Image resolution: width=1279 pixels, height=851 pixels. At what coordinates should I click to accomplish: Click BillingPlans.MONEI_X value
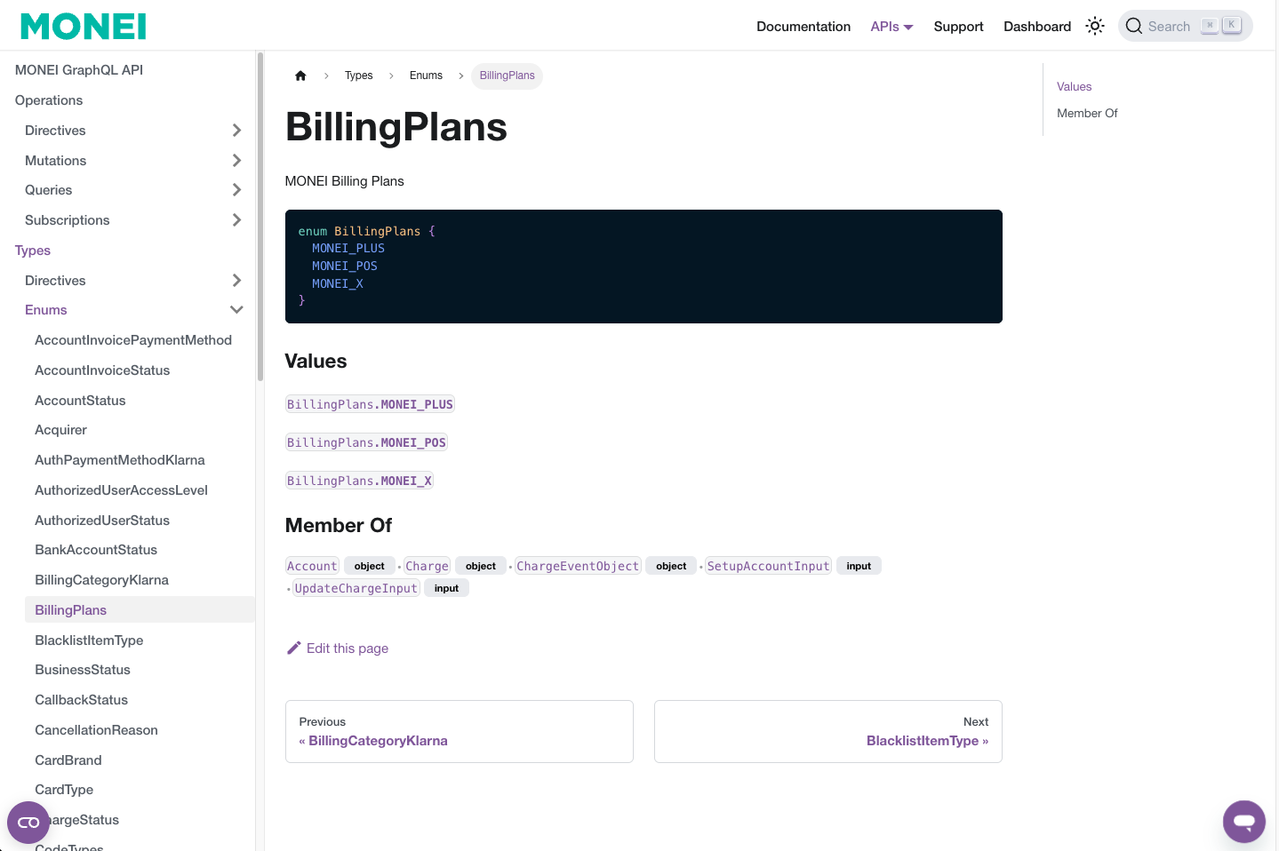359,481
